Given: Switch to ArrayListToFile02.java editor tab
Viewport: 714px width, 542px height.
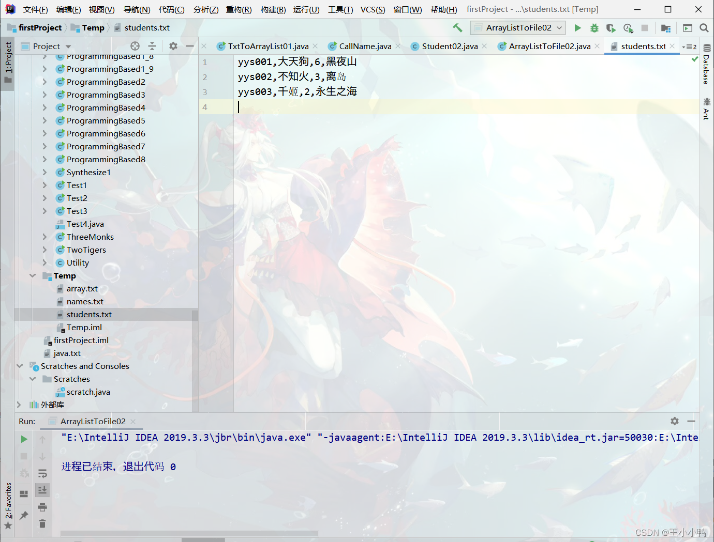Looking at the screenshot, I should pos(549,47).
